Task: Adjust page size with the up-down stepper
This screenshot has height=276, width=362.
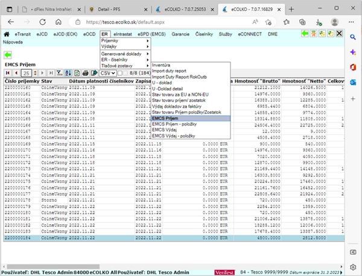Action: pos(35,73)
